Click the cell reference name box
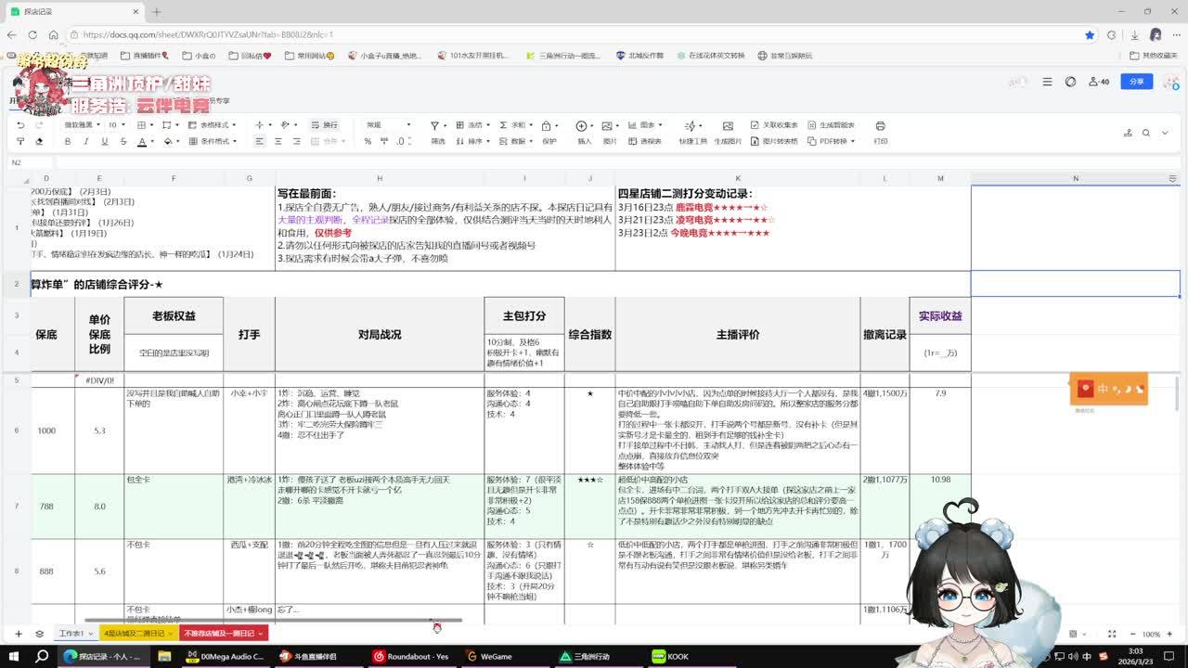The height and width of the screenshot is (668, 1188). [28, 162]
